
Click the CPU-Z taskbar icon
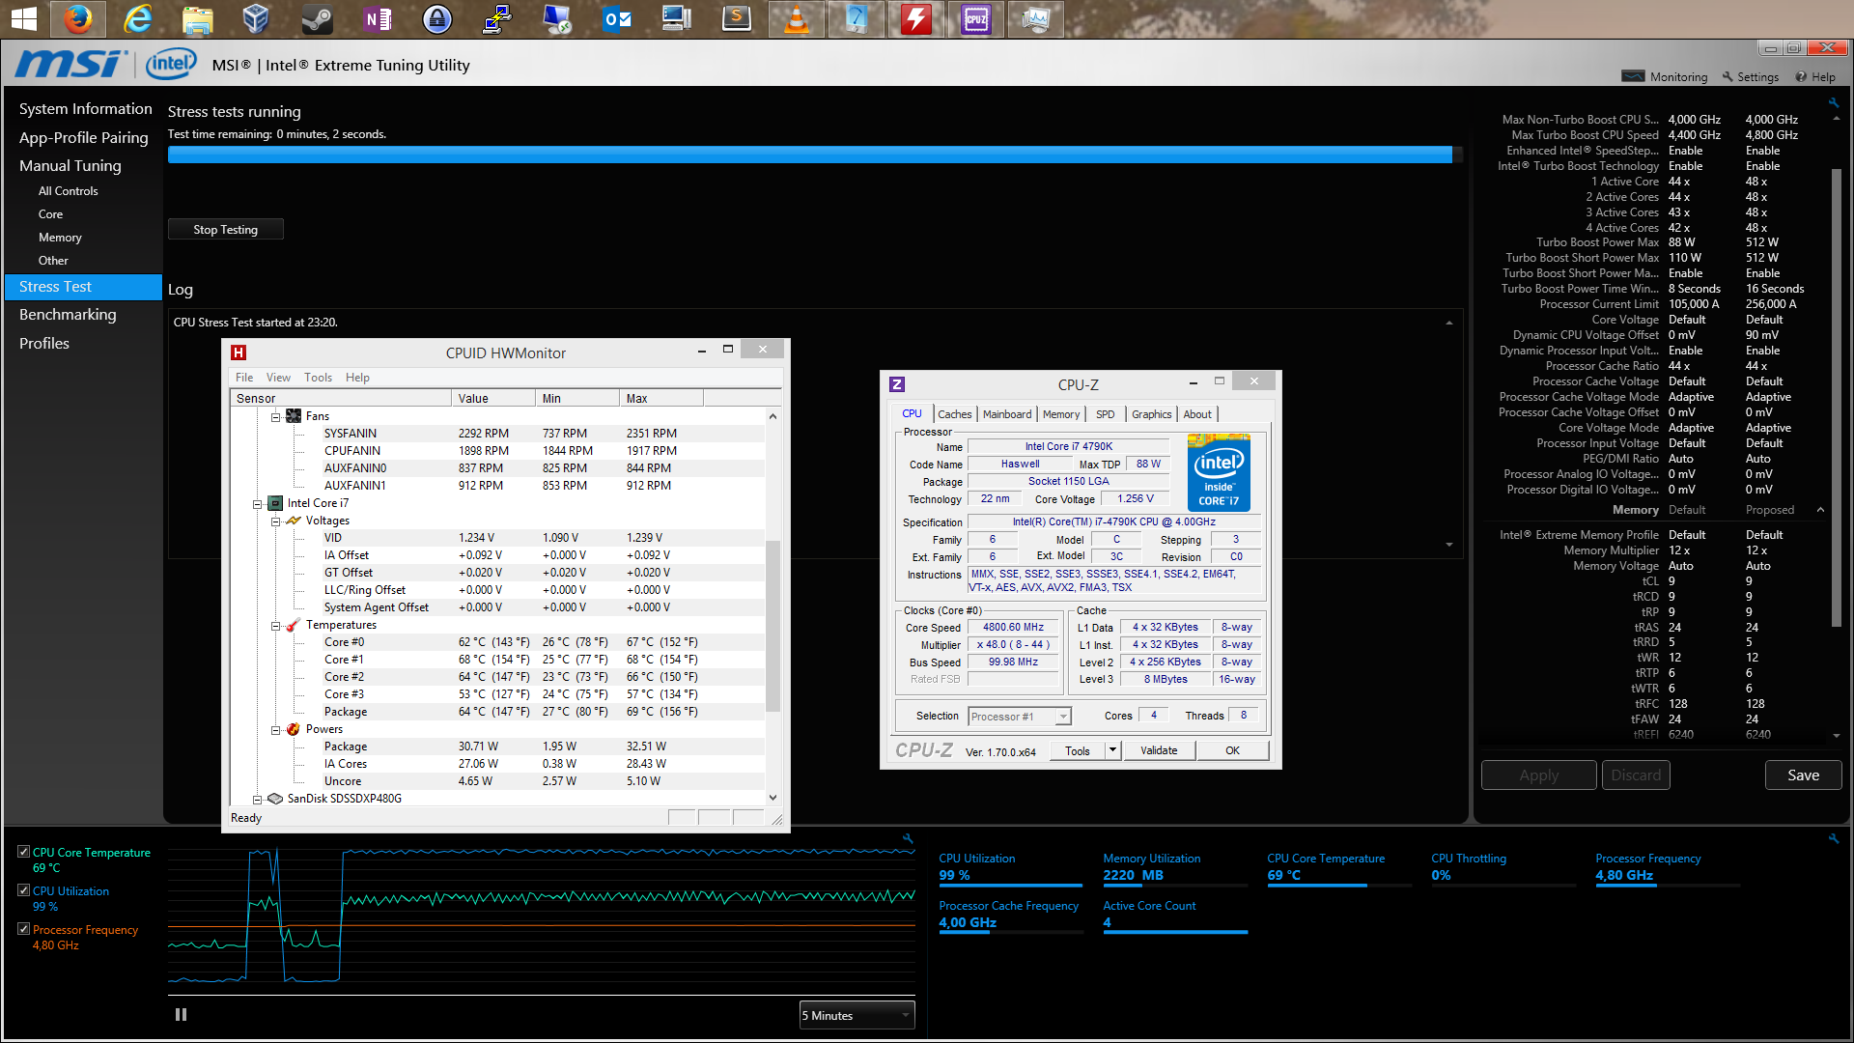[x=975, y=18]
